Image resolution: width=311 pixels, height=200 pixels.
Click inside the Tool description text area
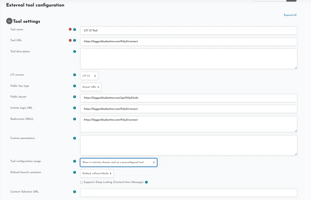pyautogui.click(x=188, y=58)
